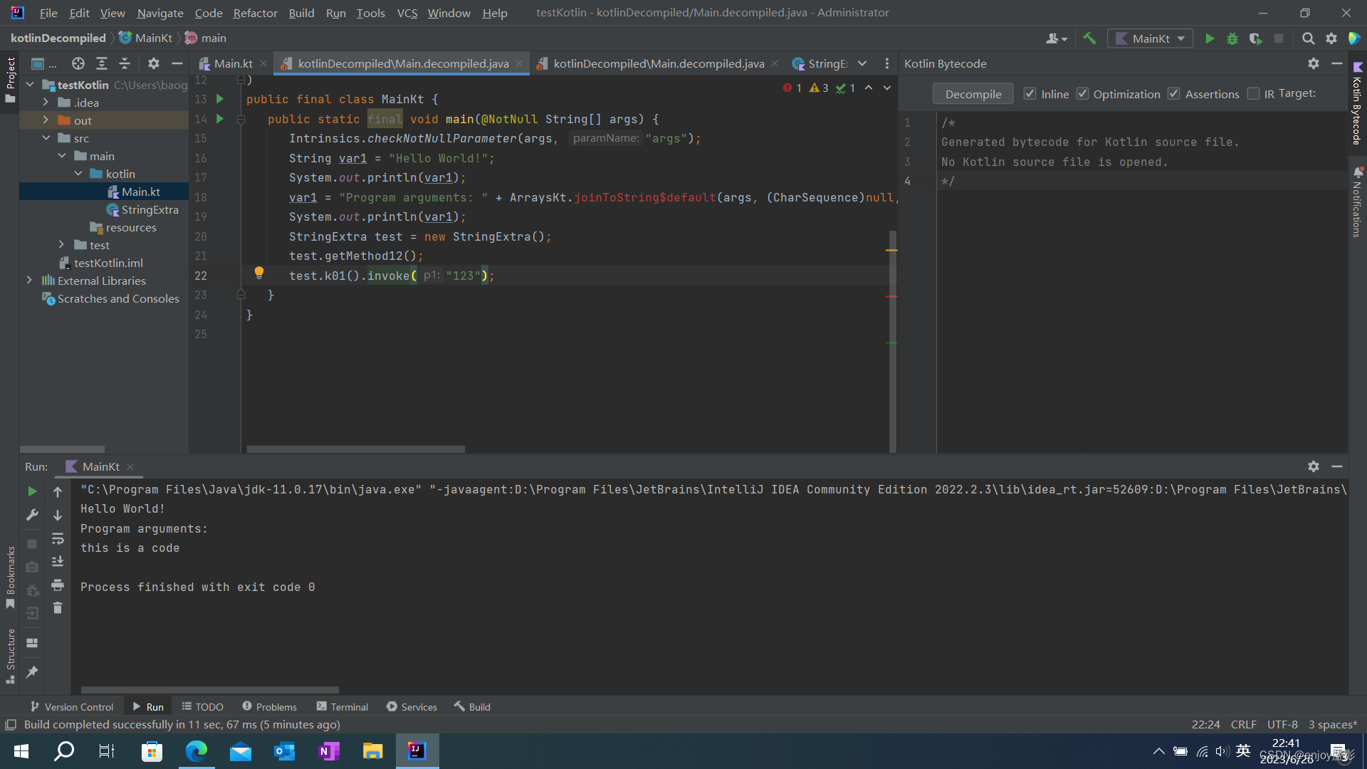Click the Build project hammer icon
This screenshot has height=769, width=1367.
coord(1089,38)
